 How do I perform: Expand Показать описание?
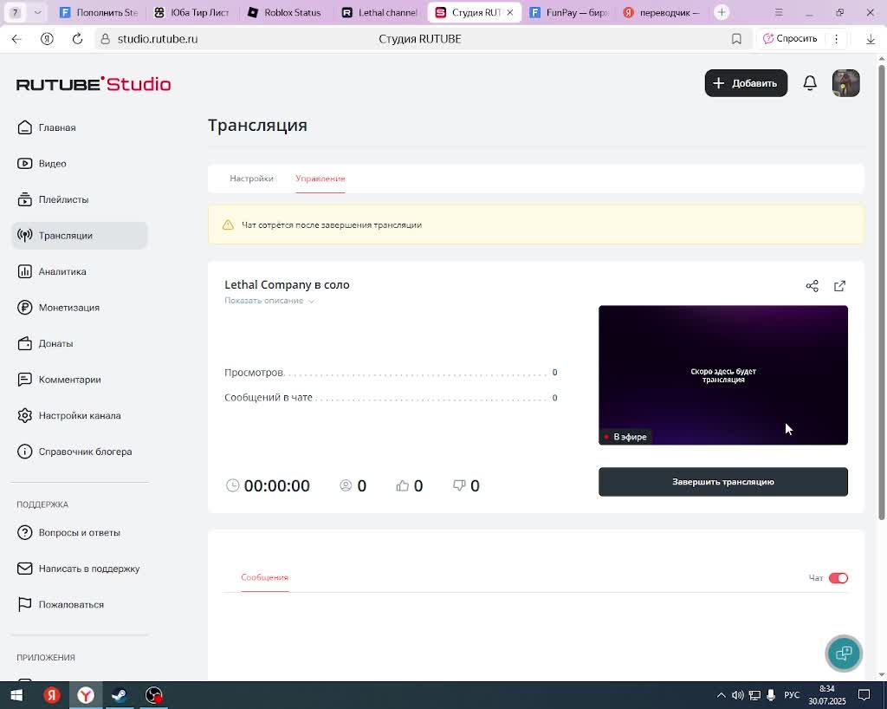click(269, 301)
